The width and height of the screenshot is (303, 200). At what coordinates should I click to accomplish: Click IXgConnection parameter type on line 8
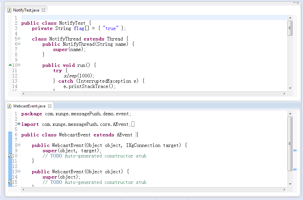[143, 145]
